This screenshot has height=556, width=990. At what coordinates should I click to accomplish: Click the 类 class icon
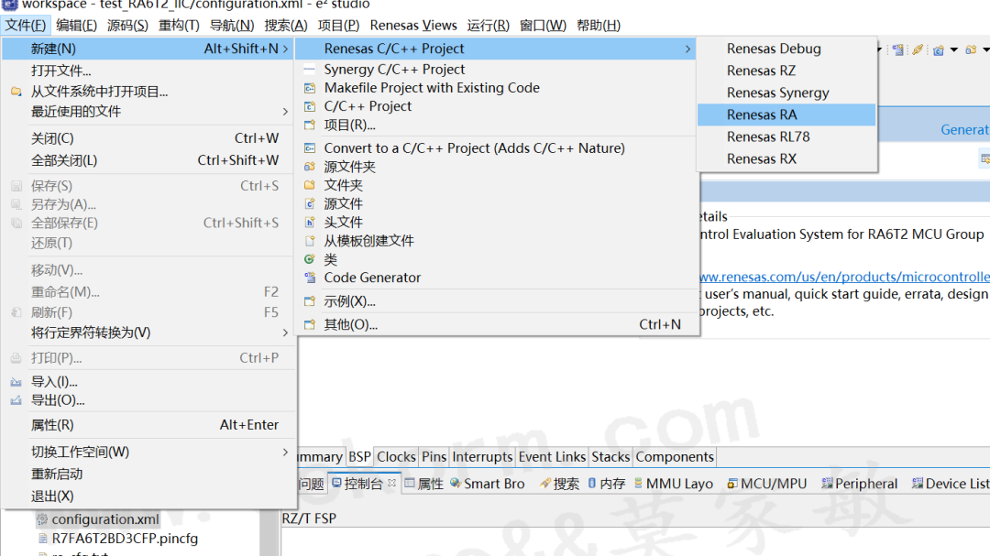310,258
